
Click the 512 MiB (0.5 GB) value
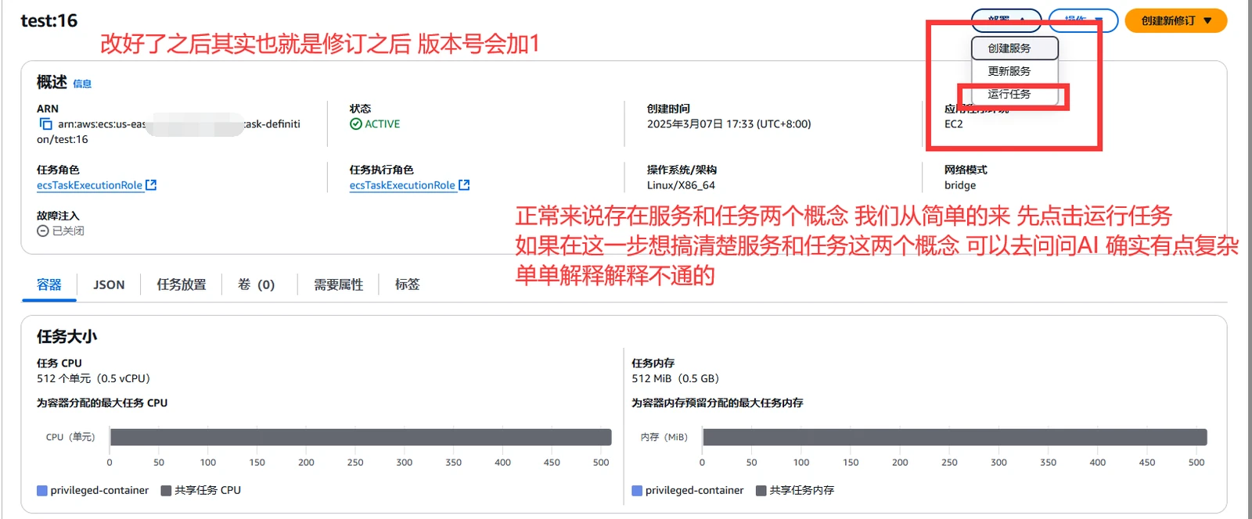click(x=675, y=378)
